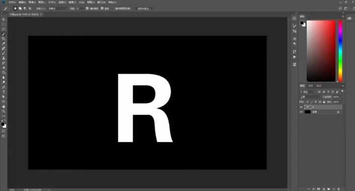This screenshot has width=355, height=191.
Task: Hide the black background layer eye icon
Action: click(301, 112)
